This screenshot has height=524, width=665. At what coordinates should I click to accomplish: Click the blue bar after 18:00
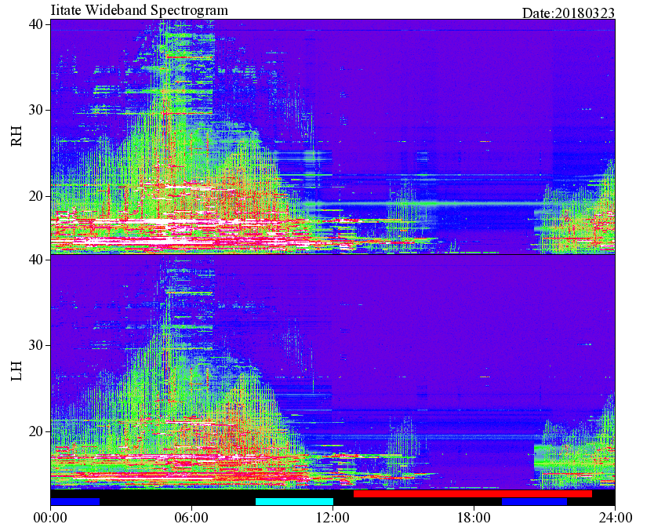(534, 501)
